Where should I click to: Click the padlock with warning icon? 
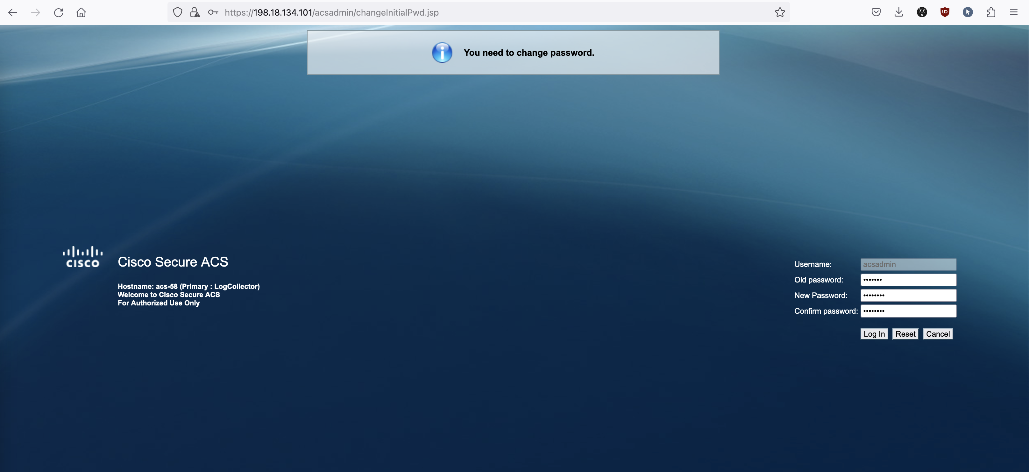click(x=195, y=12)
